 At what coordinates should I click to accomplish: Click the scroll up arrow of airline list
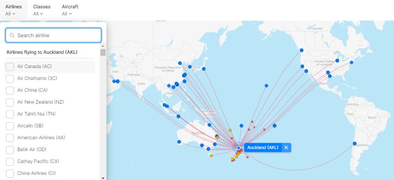pos(103,46)
